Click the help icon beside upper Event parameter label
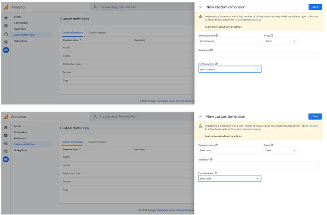The height and width of the screenshot is (215, 327). pyautogui.click(x=216, y=64)
